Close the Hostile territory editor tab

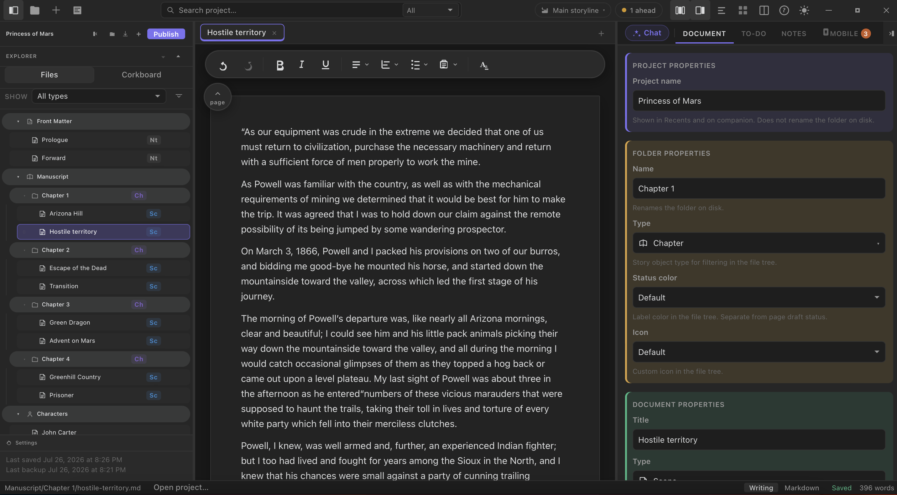(274, 33)
